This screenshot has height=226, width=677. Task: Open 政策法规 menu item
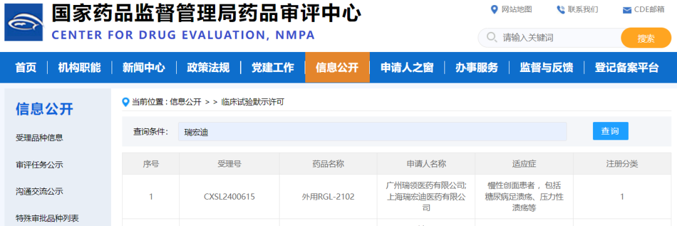[208, 68]
